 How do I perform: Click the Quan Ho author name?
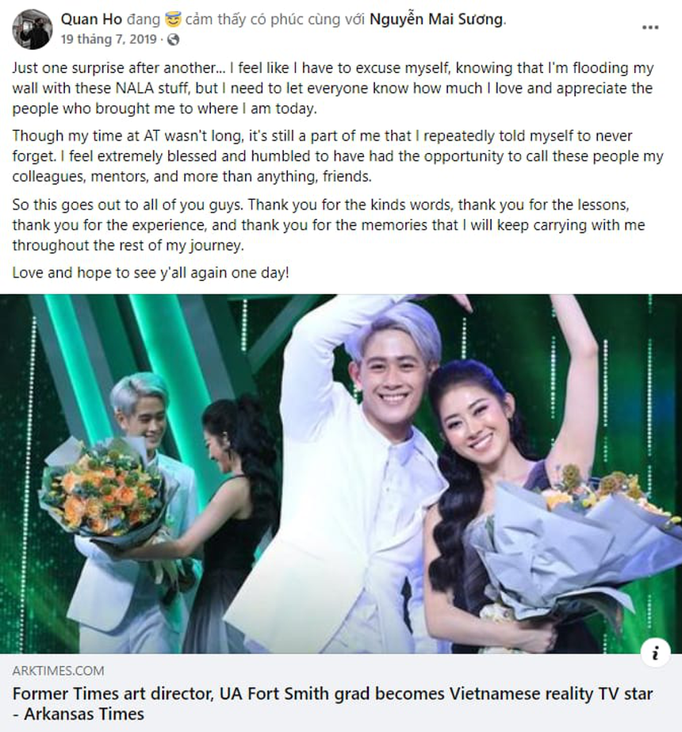point(91,19)
